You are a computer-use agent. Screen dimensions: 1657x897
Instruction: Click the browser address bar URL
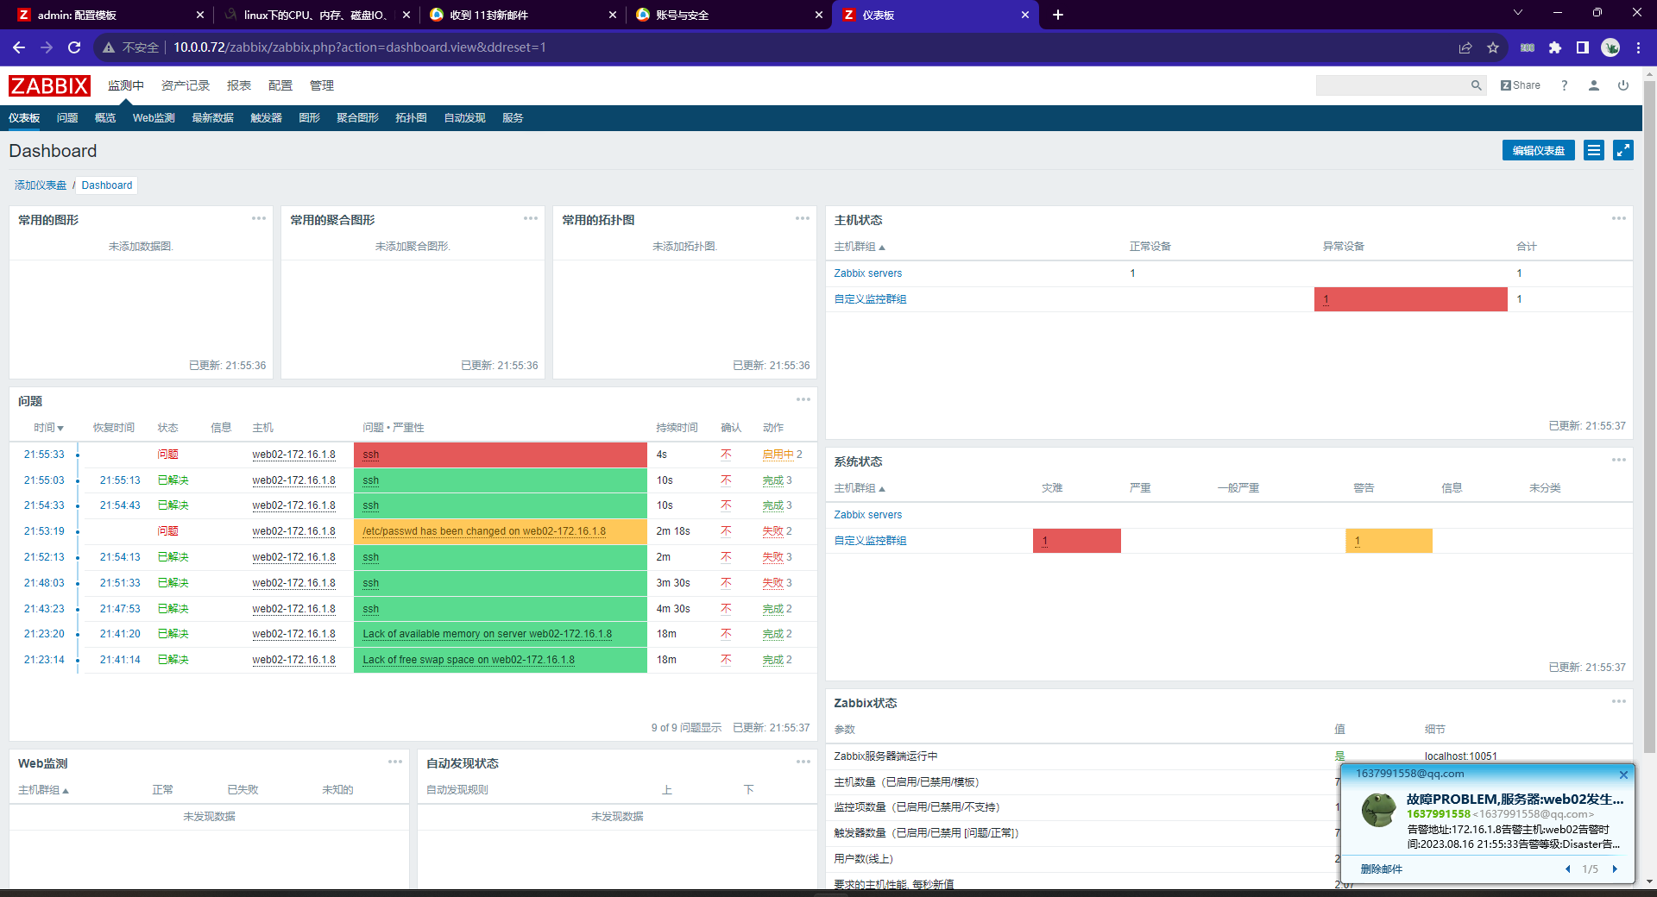(360, 47)
